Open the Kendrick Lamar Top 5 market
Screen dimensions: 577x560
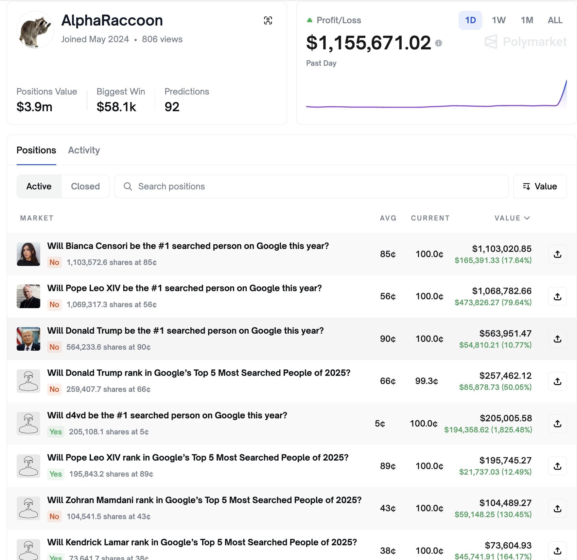click(x=202, y=542)
